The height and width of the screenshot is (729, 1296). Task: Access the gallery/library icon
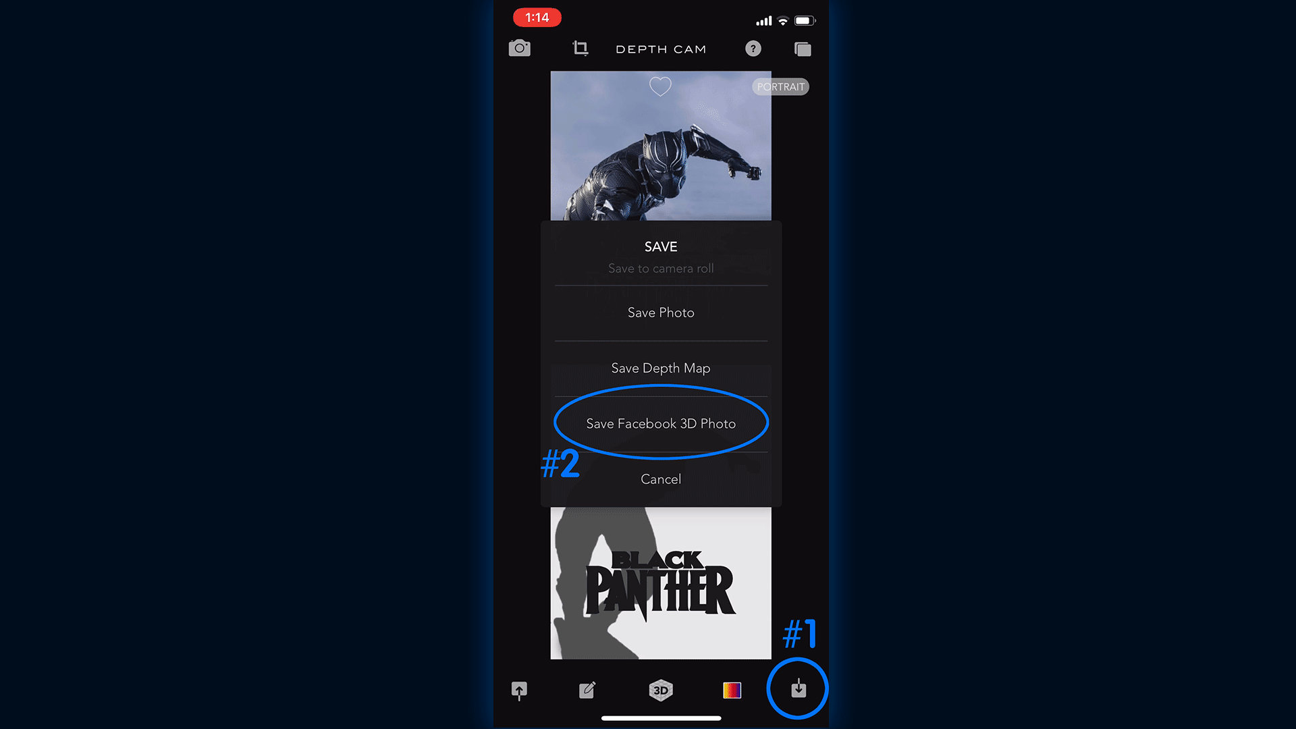(803, 49)
